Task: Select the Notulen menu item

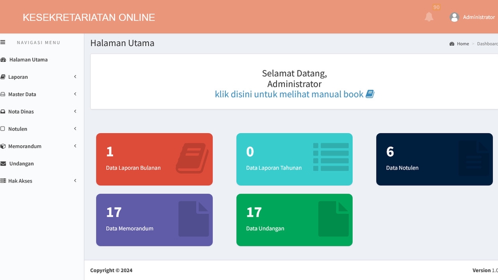Action: [x=42, y=129]
